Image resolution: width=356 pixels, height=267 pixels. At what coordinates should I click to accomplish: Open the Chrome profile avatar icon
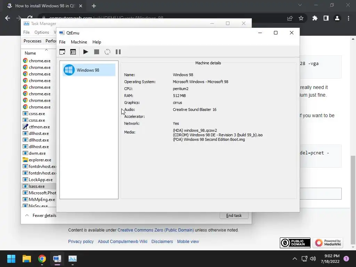(x=337, y=18)
